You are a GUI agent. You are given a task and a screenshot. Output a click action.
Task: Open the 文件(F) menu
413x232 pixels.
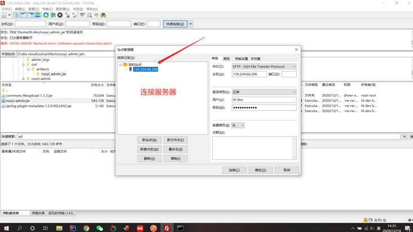7,9
